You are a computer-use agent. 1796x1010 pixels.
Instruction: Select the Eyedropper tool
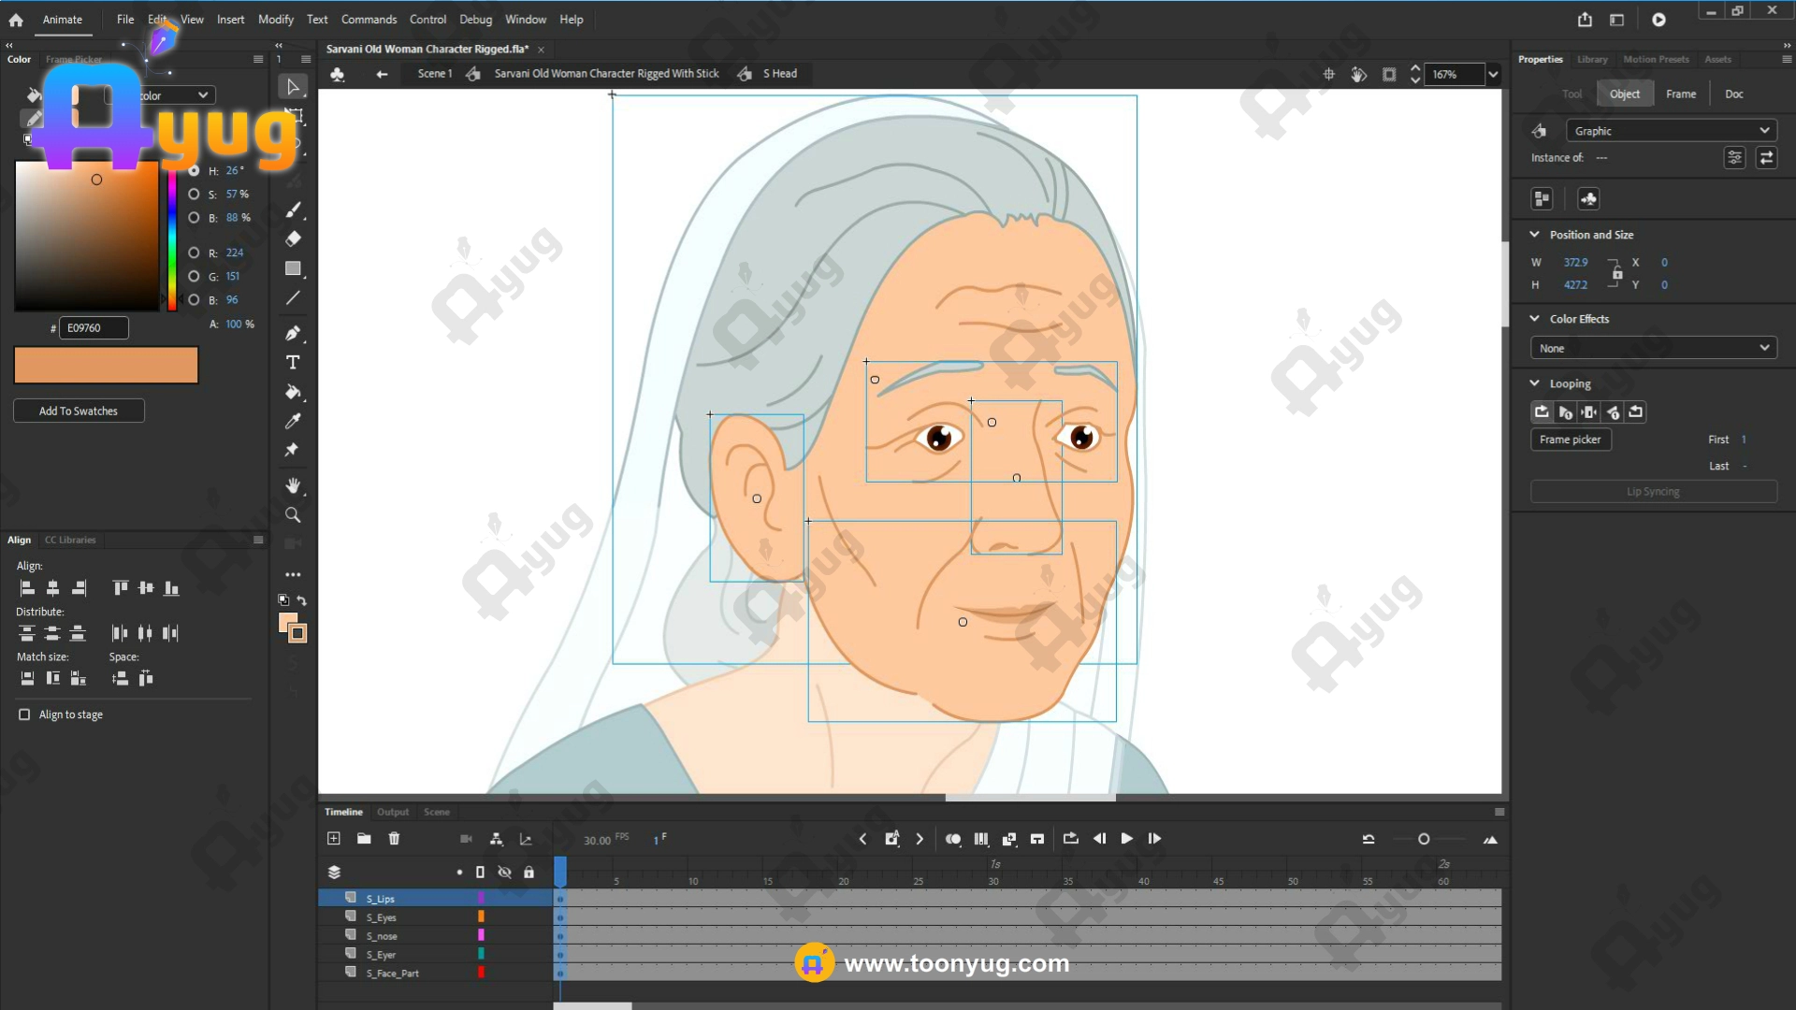tap(293, 421)
